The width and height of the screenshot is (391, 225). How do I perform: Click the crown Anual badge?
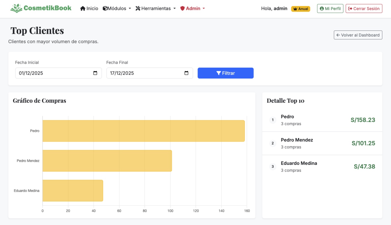(301, 9)
